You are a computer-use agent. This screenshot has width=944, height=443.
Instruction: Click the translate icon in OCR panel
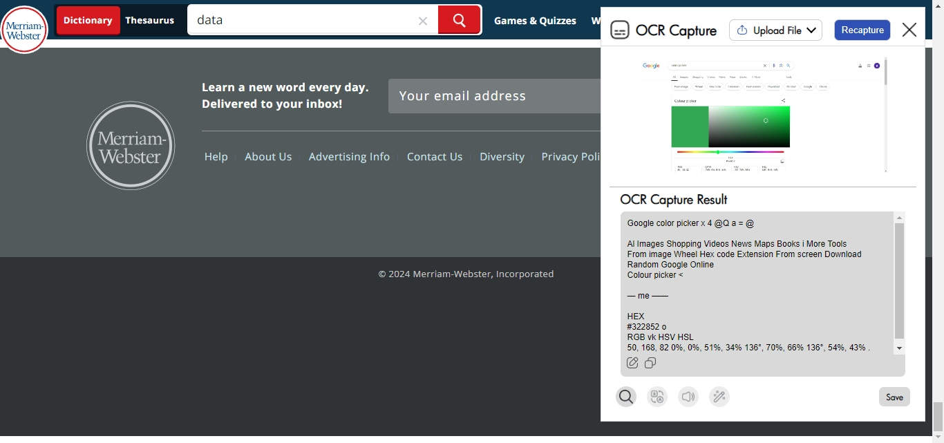pyautogui.click(x=657, y=397)
